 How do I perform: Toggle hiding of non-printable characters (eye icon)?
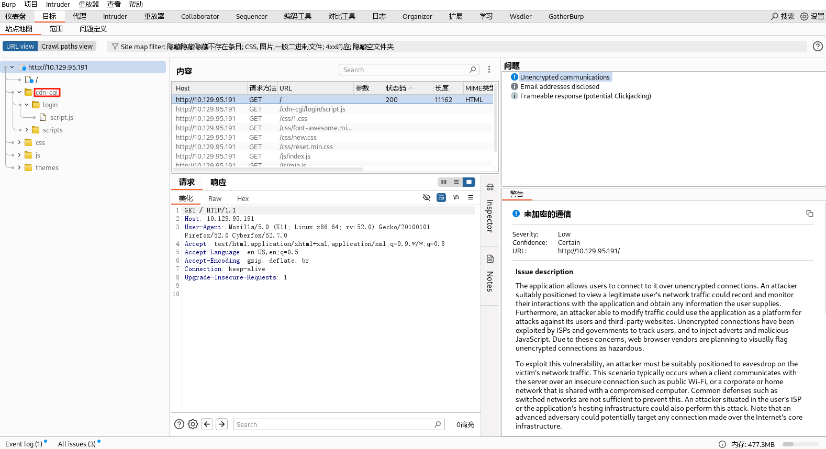[427, 197]
